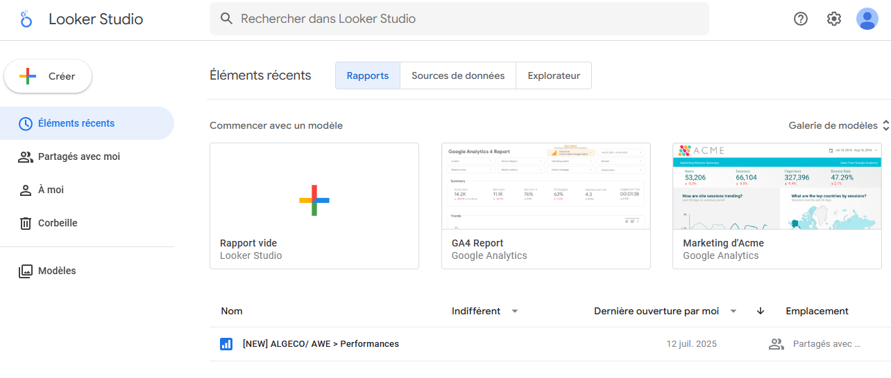This screenshot has height=378, width=891.
Task: Switch to Sources de données tab
Action: 458,76
